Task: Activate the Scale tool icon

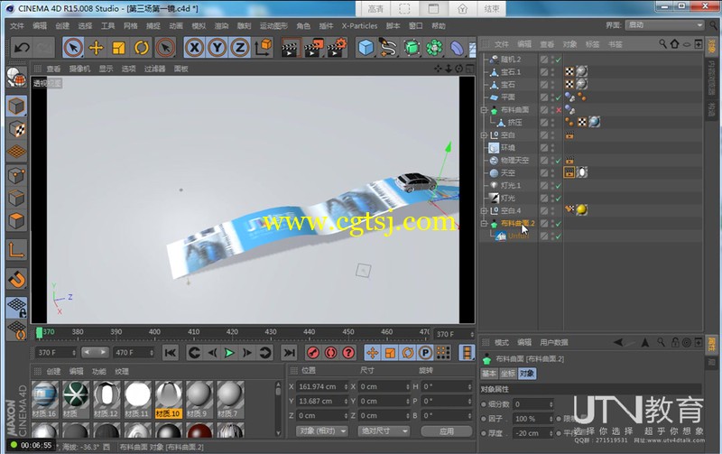Action: 119,48
